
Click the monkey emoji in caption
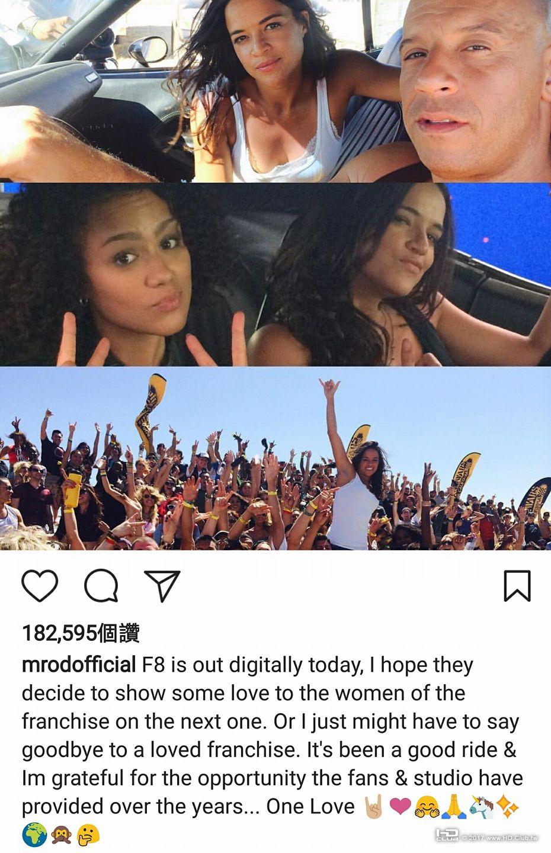coord(62,835)
